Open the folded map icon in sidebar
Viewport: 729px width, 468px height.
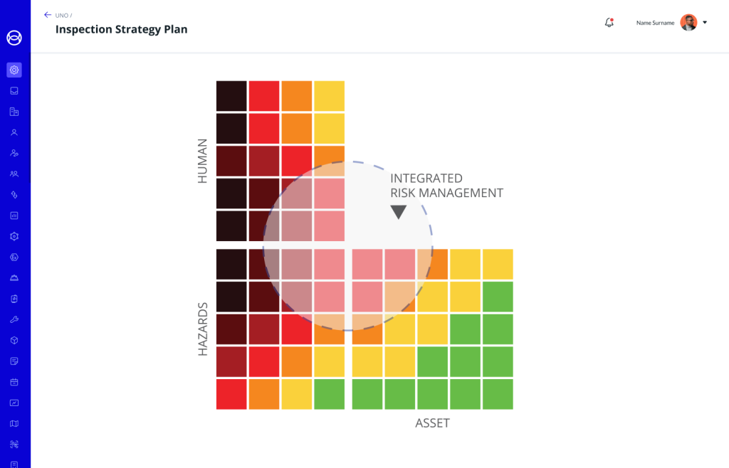click(x=14, y=424)
